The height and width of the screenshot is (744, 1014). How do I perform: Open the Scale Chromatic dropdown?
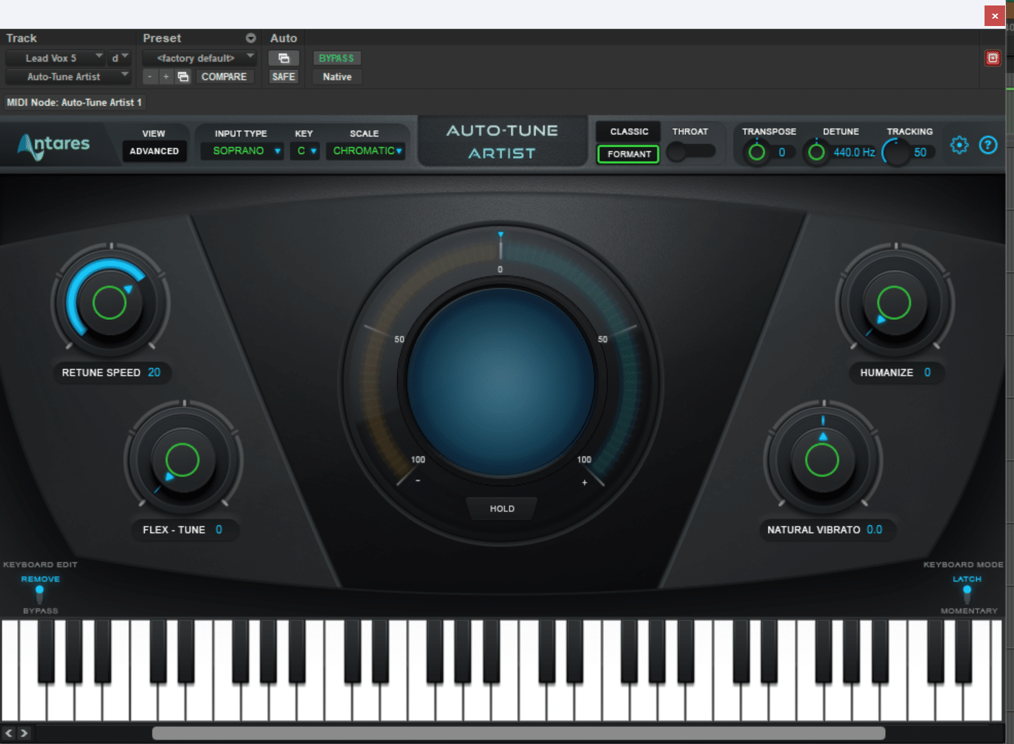click(x=365, y=151)
